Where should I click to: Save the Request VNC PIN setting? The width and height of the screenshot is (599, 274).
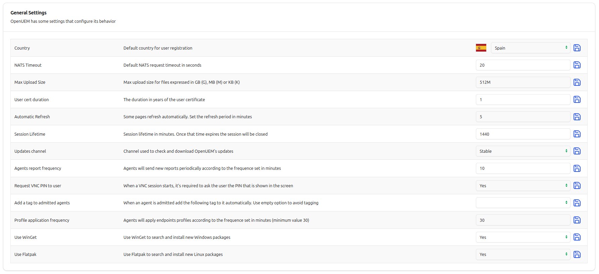pyautogui.click(x=577, y=186)
